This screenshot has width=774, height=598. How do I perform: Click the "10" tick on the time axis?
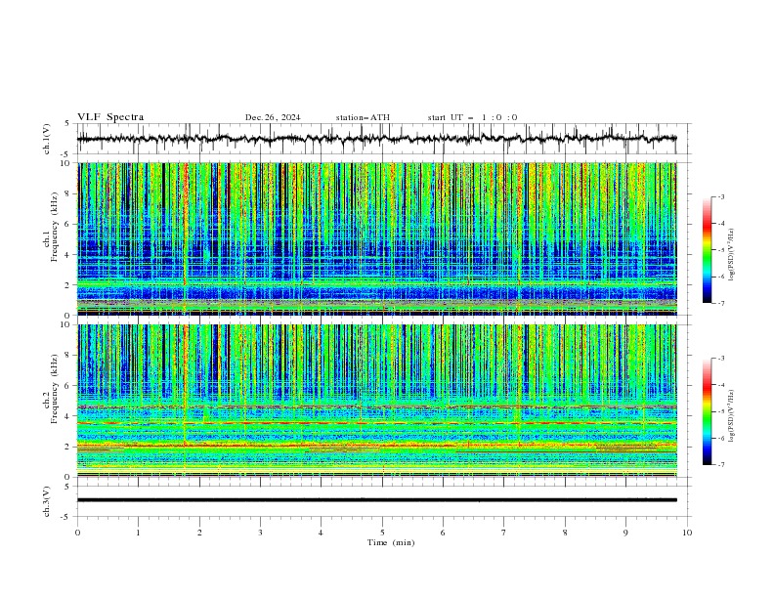[x=687, y=533]
